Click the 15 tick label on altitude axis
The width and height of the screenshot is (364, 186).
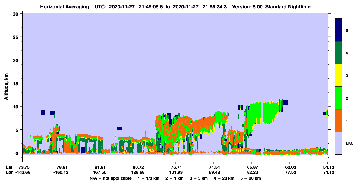click(x=16, y=83)
